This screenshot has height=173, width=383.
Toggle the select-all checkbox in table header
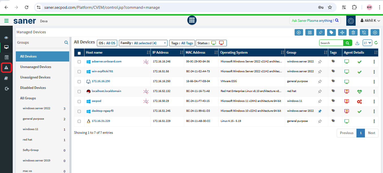tap(79, 53)
